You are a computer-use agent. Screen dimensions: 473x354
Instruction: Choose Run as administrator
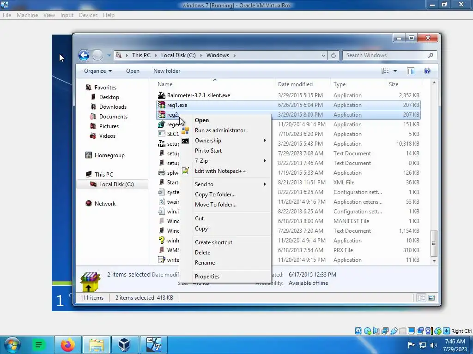point(220,130)
